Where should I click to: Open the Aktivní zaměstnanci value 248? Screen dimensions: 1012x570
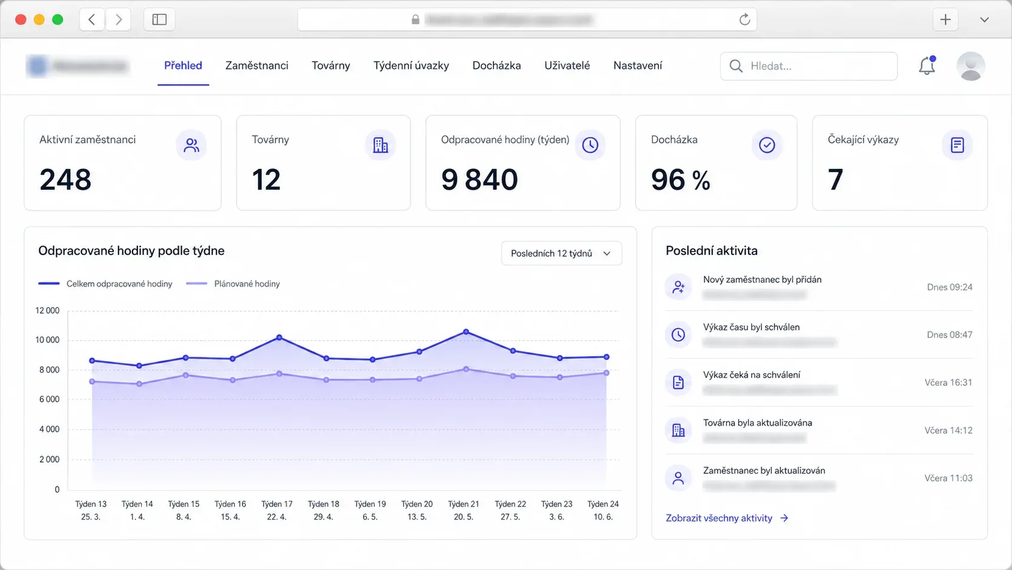coord(65,180)
